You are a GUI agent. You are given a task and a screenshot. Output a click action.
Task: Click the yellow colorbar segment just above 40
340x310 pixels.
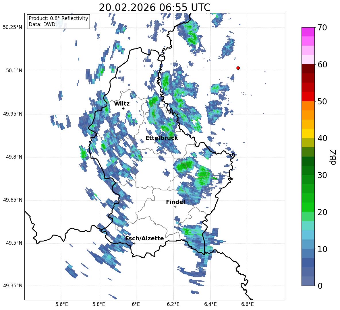[x=308, y=133]
